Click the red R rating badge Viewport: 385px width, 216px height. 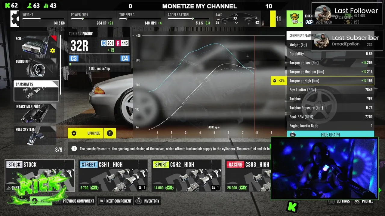[122, 43]
